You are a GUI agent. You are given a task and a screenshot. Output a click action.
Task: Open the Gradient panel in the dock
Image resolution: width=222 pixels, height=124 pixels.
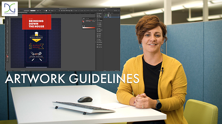[x=100, y=31]
